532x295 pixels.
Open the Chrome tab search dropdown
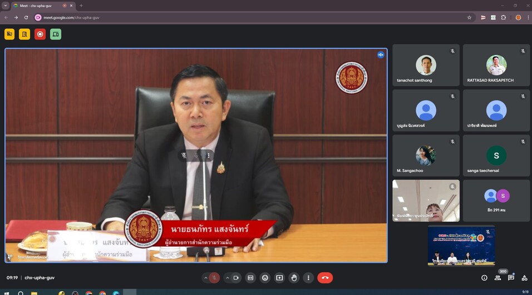(6, 6)
